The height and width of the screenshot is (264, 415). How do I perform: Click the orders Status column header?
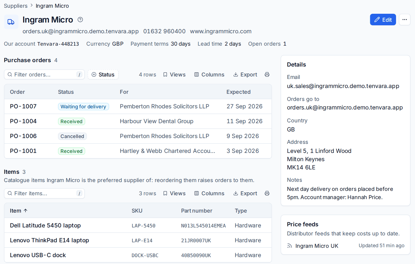coord(66,92)
